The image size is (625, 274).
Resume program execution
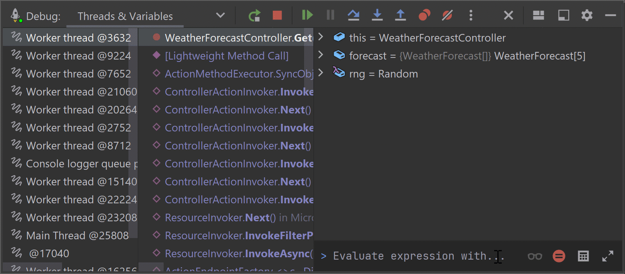[307, 16]
